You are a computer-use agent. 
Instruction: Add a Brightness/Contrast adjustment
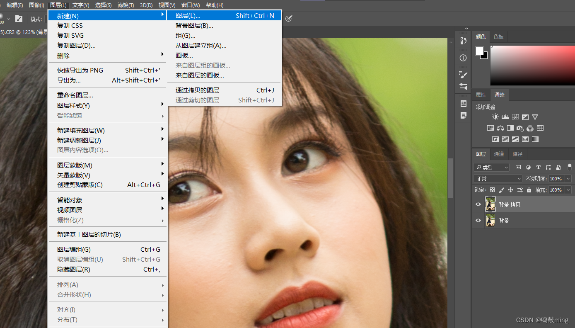coord(495,117)
